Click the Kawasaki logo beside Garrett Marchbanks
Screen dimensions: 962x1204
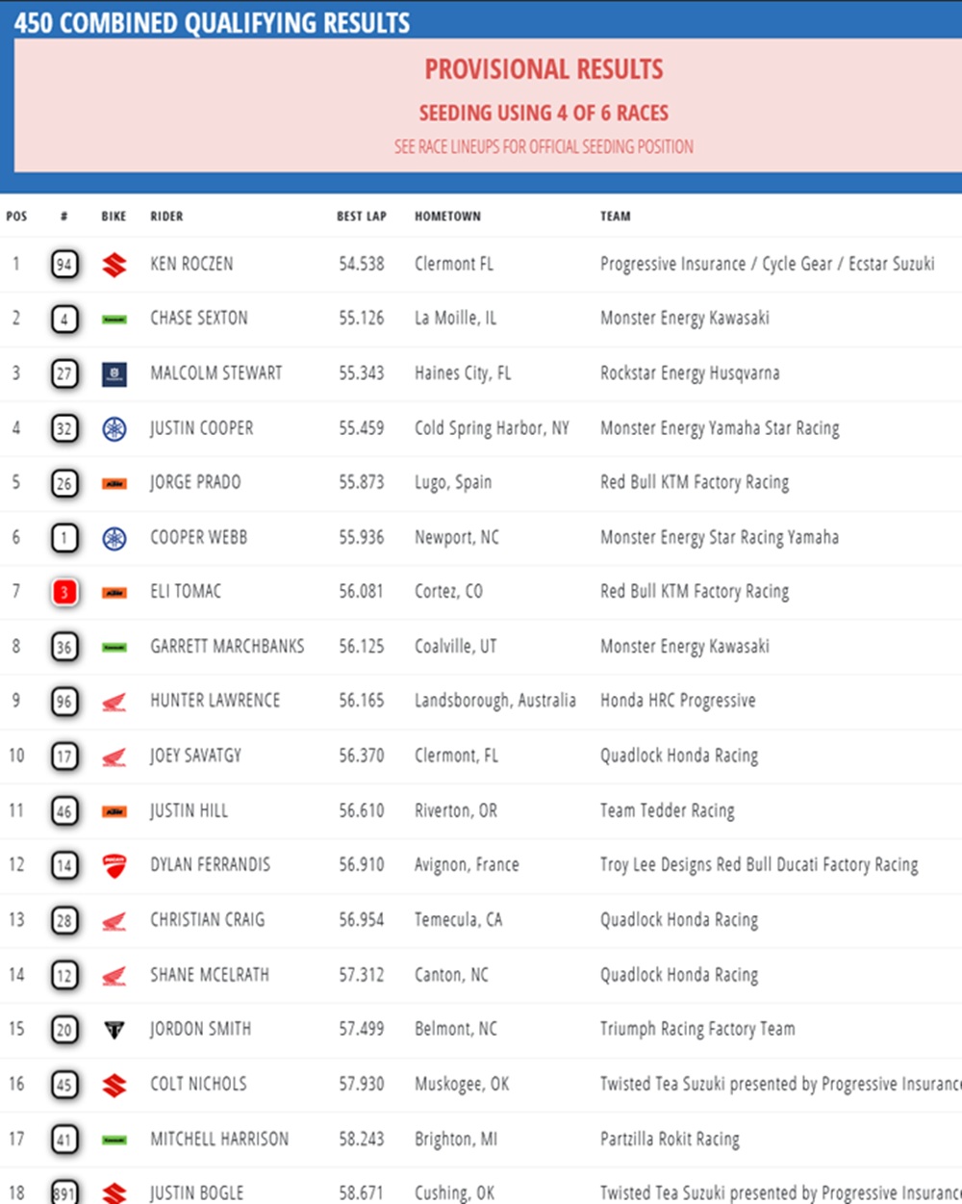coord(114,647)
